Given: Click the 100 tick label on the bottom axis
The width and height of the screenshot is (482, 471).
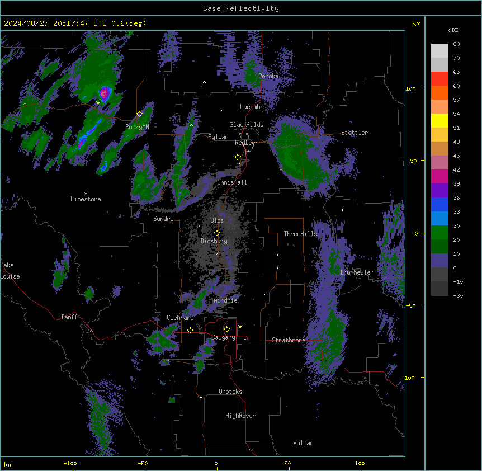Looking at the screenshot, I should [x=360, y=463].
